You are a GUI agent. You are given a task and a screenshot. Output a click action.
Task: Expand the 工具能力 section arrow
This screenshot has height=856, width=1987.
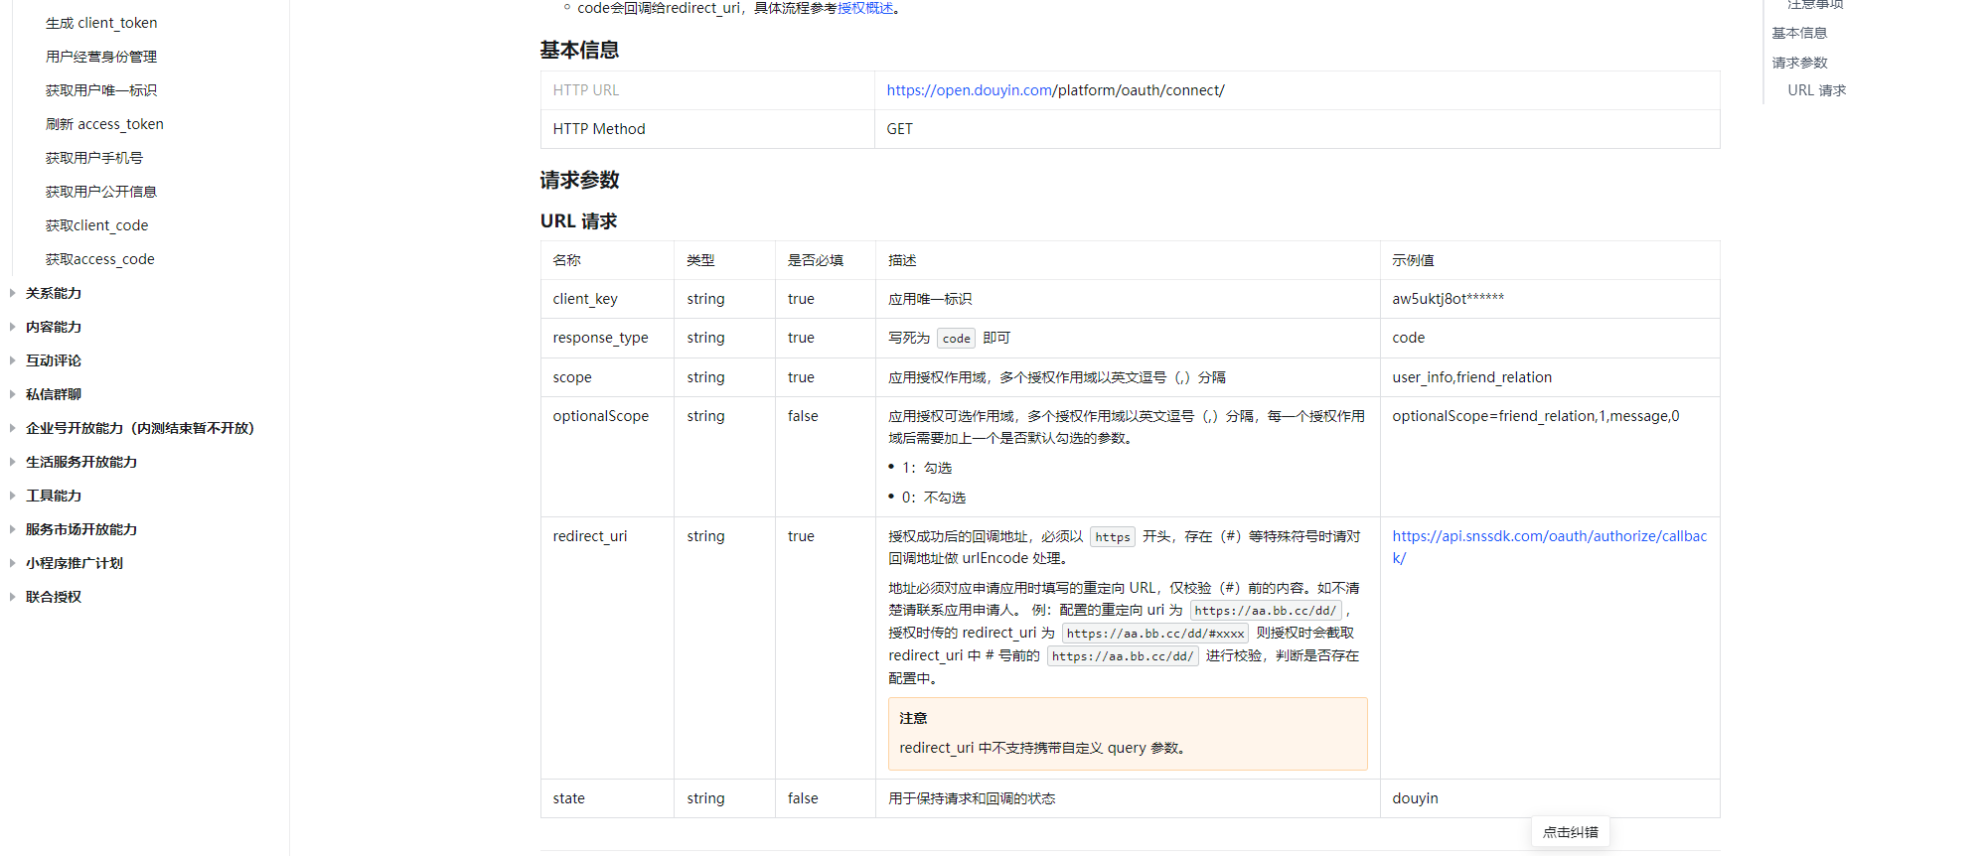12,496
